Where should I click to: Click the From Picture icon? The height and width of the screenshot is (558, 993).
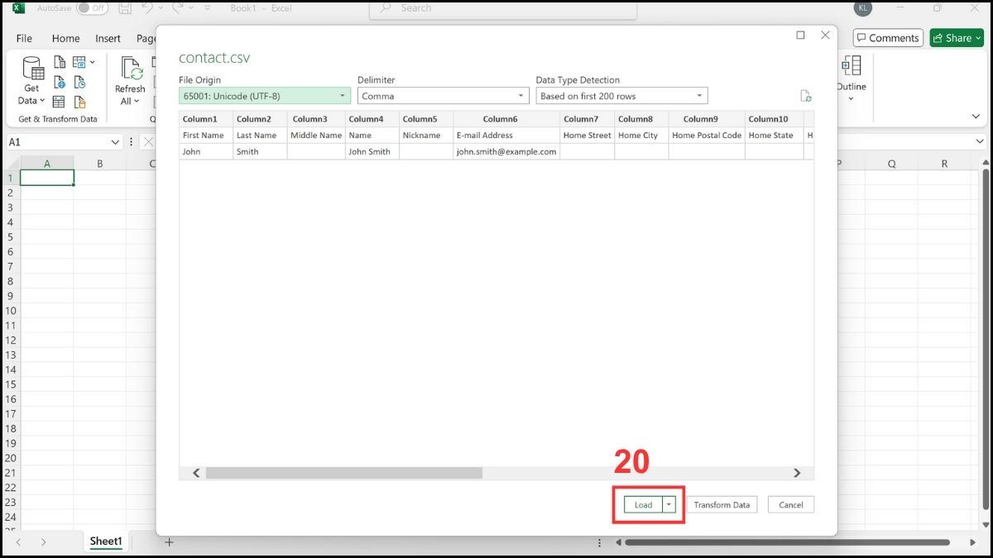[x=80, y=62]
